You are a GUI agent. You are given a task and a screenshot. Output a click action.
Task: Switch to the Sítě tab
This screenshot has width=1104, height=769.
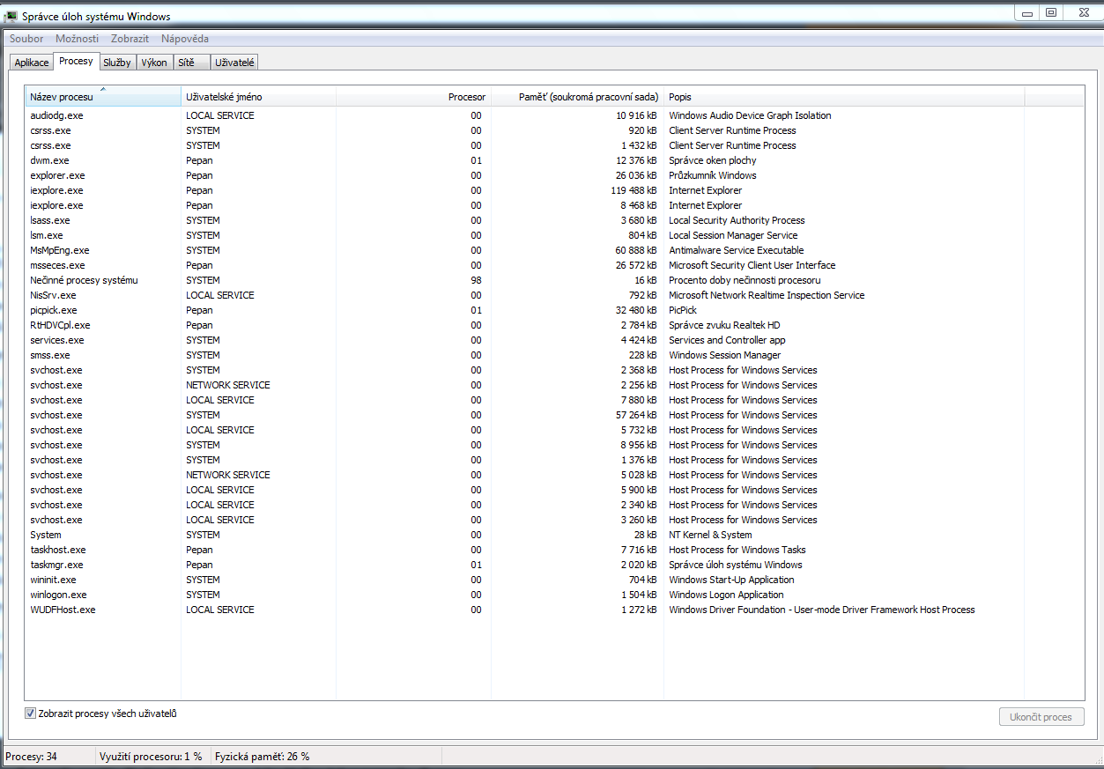click(191, 63)
